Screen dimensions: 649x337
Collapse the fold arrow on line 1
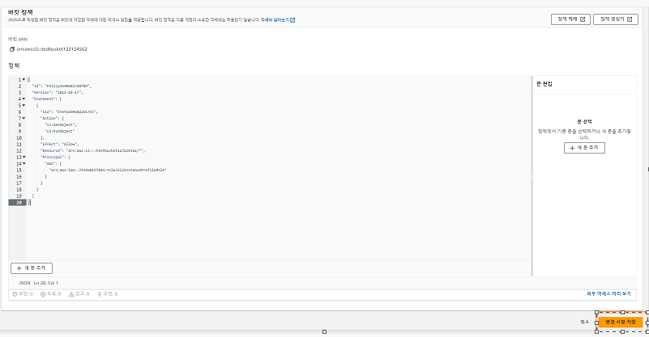coord(23,79)
